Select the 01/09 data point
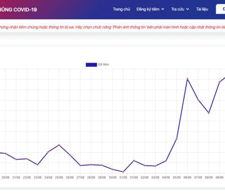The width and height of the screenshot is (225, 194). point(134,160)
